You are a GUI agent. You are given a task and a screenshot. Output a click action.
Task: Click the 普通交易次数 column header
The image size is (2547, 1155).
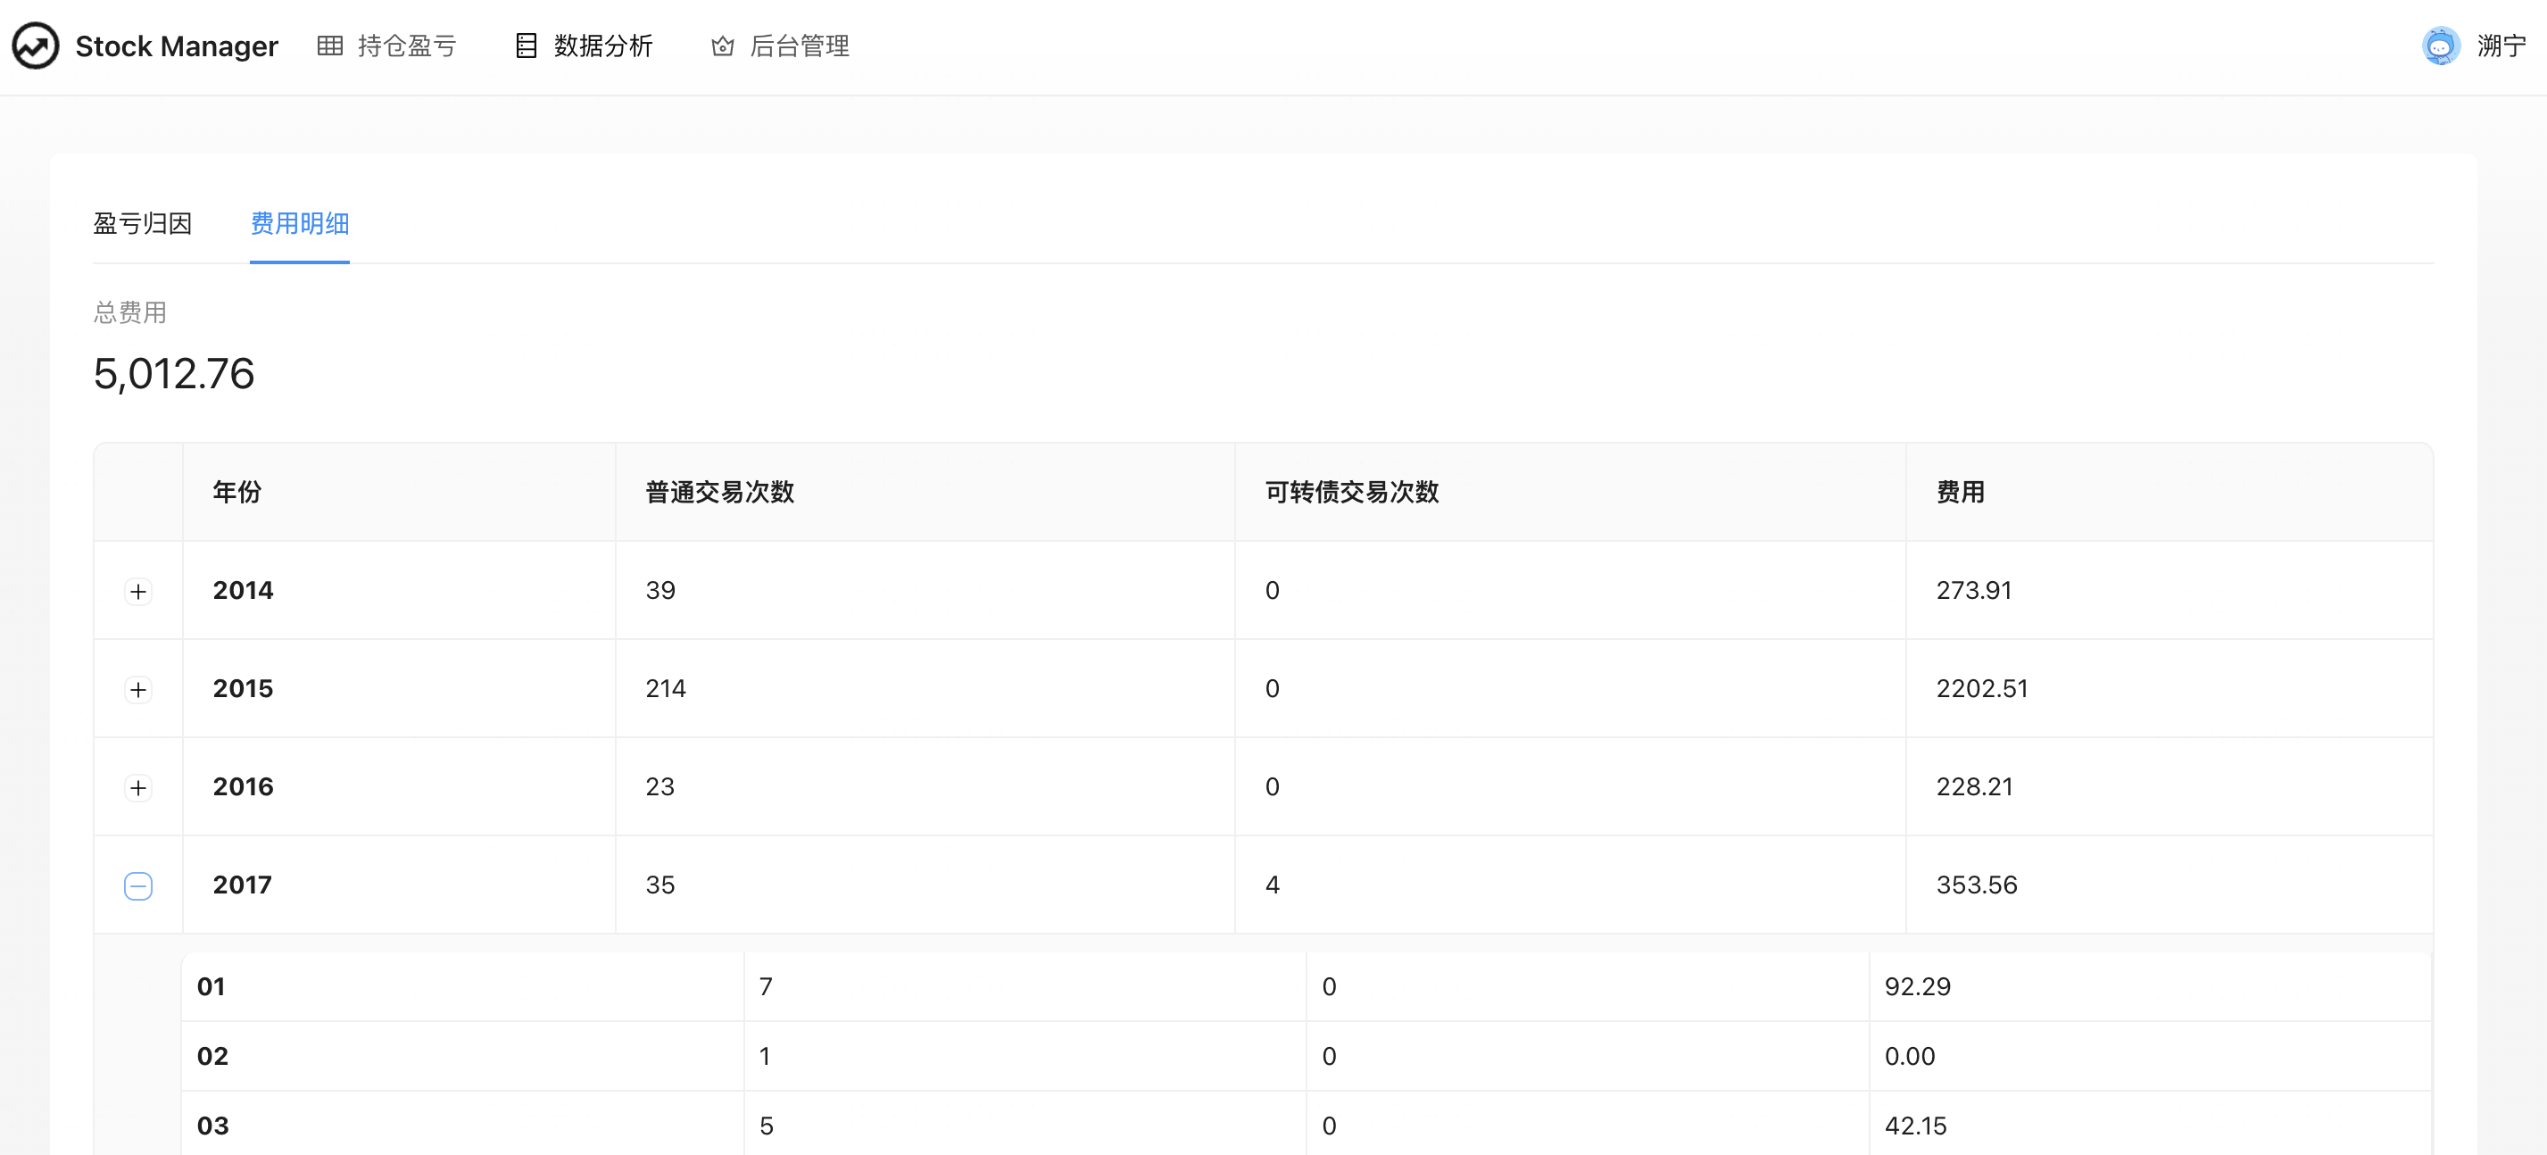pos(720,492)
